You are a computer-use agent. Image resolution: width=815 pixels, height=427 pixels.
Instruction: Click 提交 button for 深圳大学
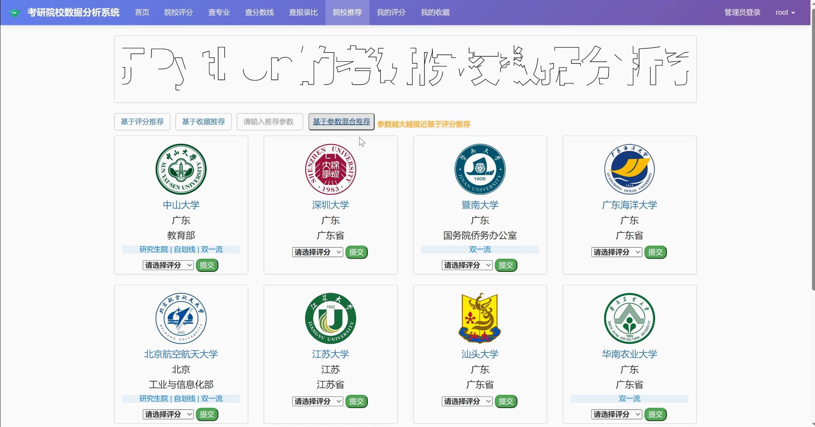coord(357,252)
